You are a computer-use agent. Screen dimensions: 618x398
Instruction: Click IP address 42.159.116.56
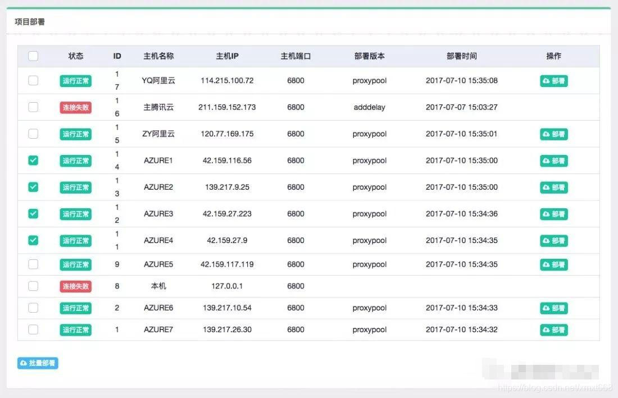pos(227,161)
